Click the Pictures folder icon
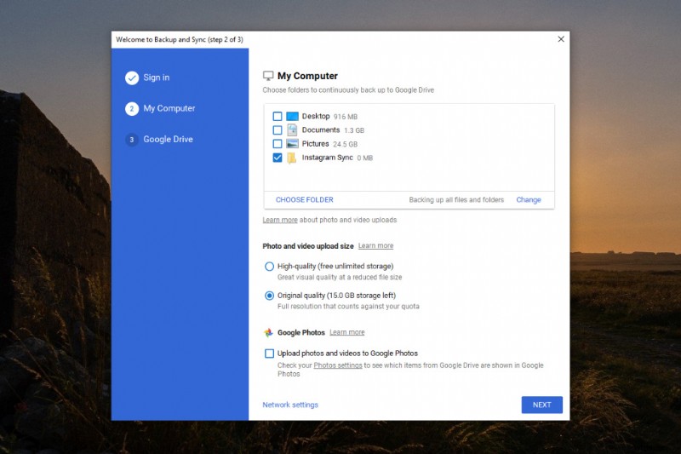 [292, 144]
